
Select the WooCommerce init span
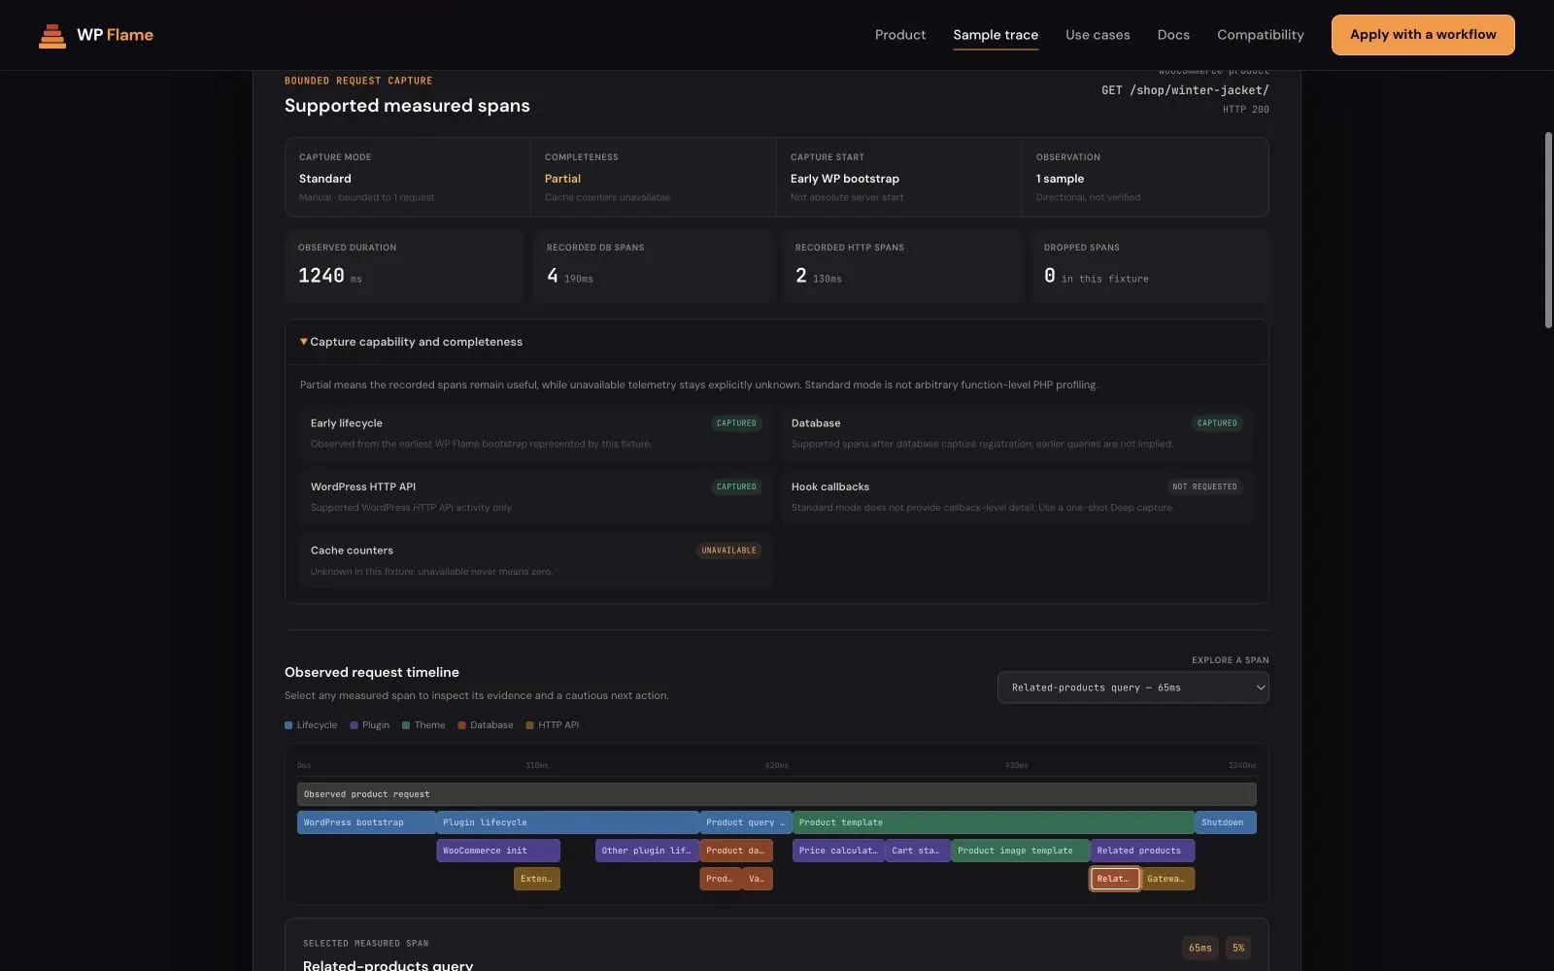click(498, 851)
